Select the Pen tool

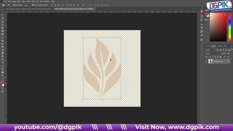pos(3,59)
